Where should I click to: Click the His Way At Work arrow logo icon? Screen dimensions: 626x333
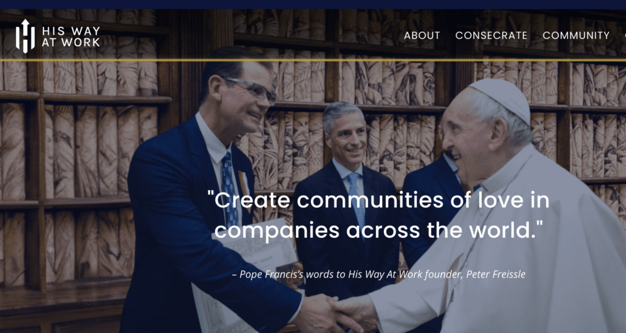coord(25,36)
